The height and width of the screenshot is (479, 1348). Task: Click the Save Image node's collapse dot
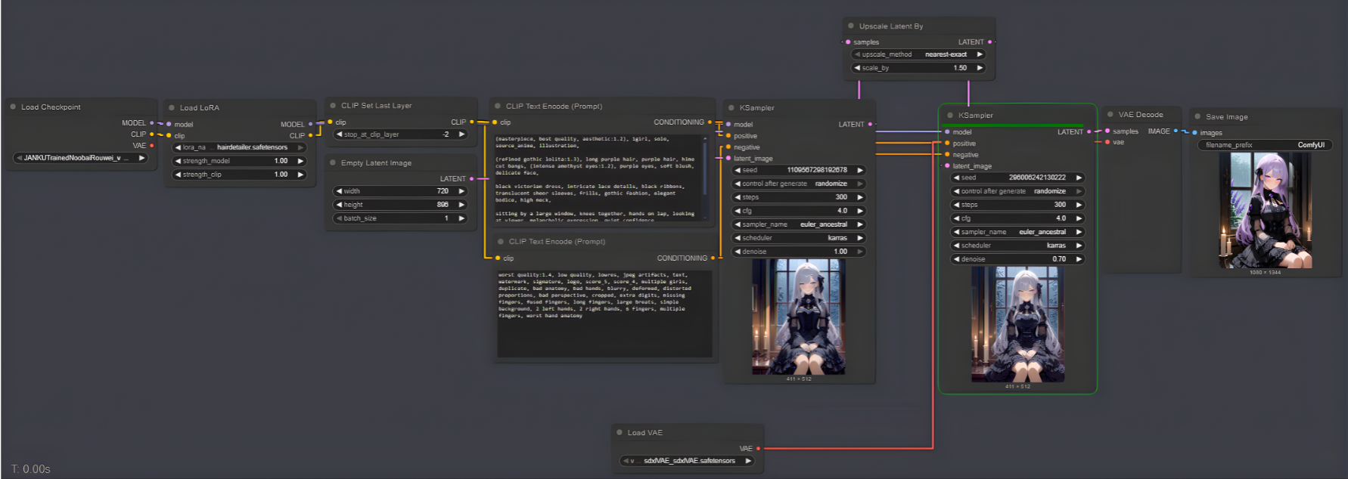tap(1197, 117)
